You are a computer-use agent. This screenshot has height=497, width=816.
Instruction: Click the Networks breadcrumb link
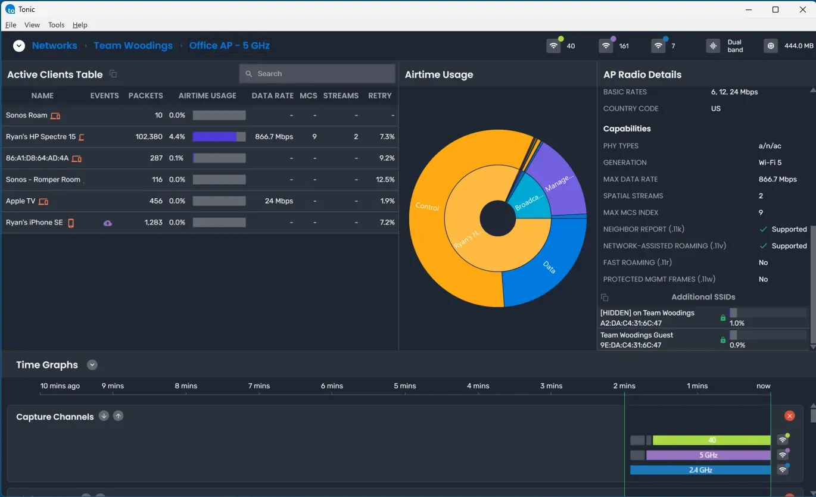point(54,45)
